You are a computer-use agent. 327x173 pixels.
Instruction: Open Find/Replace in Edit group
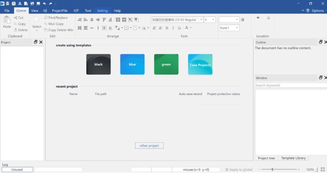coord(56,18)
